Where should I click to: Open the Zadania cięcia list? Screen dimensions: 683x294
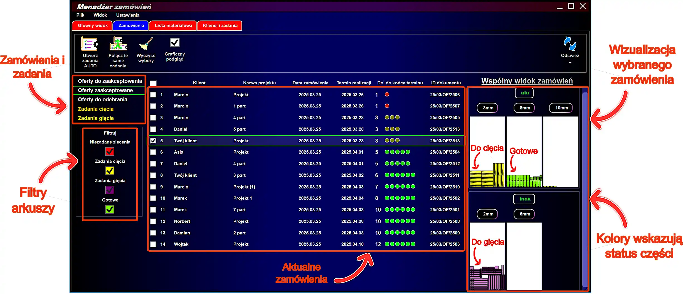[x=95, y=109]
